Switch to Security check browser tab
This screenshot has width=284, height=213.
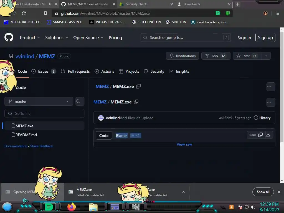click(x=146, y=4)
